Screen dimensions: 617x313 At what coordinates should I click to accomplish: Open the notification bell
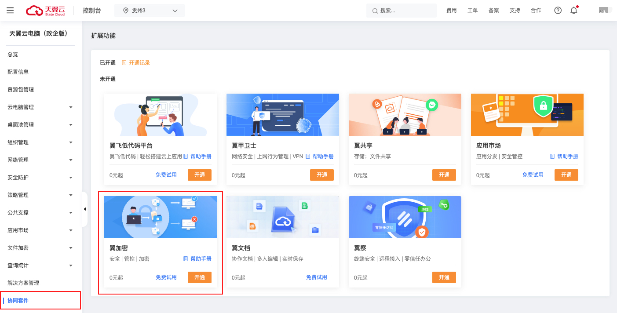[x=573, y=10]
